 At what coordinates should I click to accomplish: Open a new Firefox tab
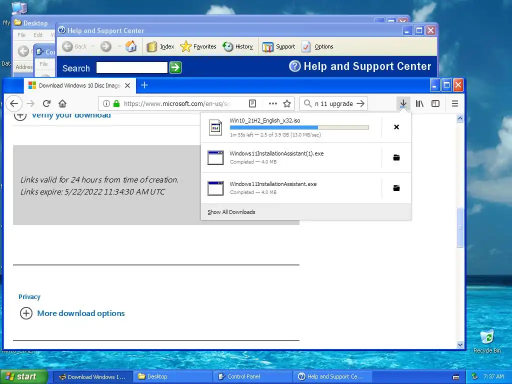tap(144, 85)
